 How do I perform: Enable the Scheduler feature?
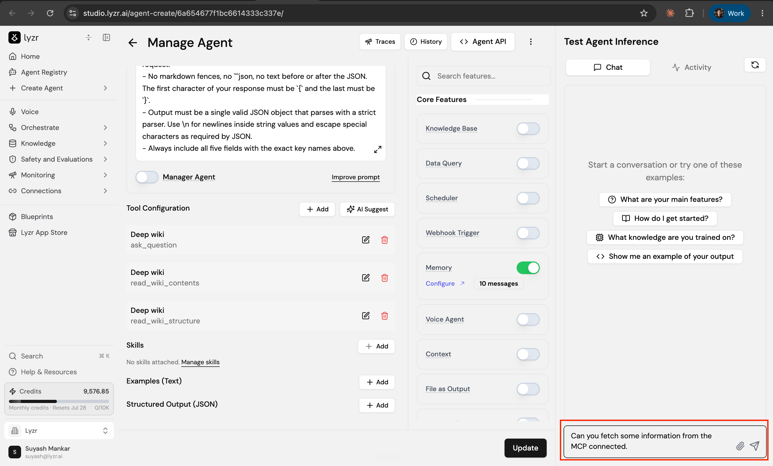click(x=528, y=198)
